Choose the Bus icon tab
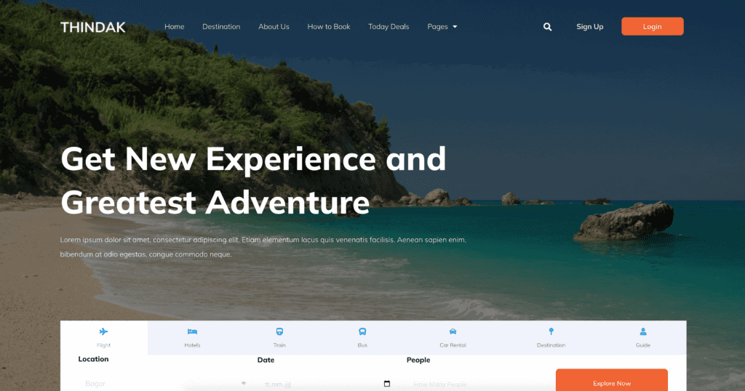The image size is (745, 391). coord(362,331)
